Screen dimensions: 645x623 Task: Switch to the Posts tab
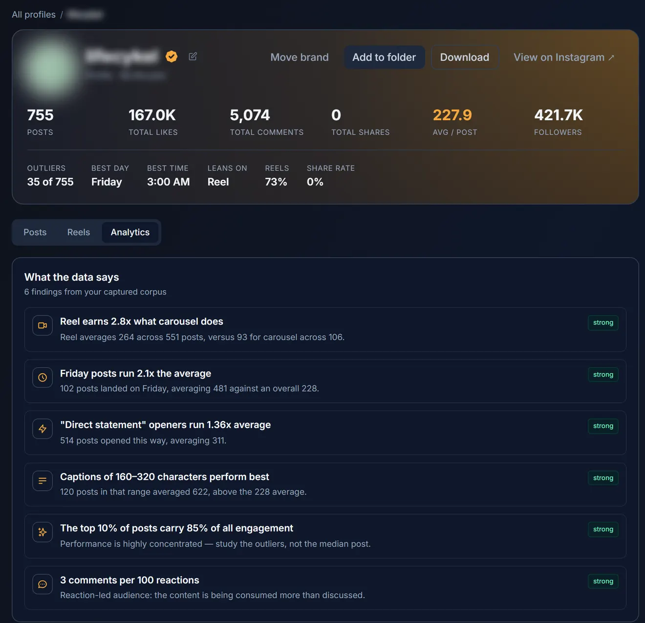(35, 232)
